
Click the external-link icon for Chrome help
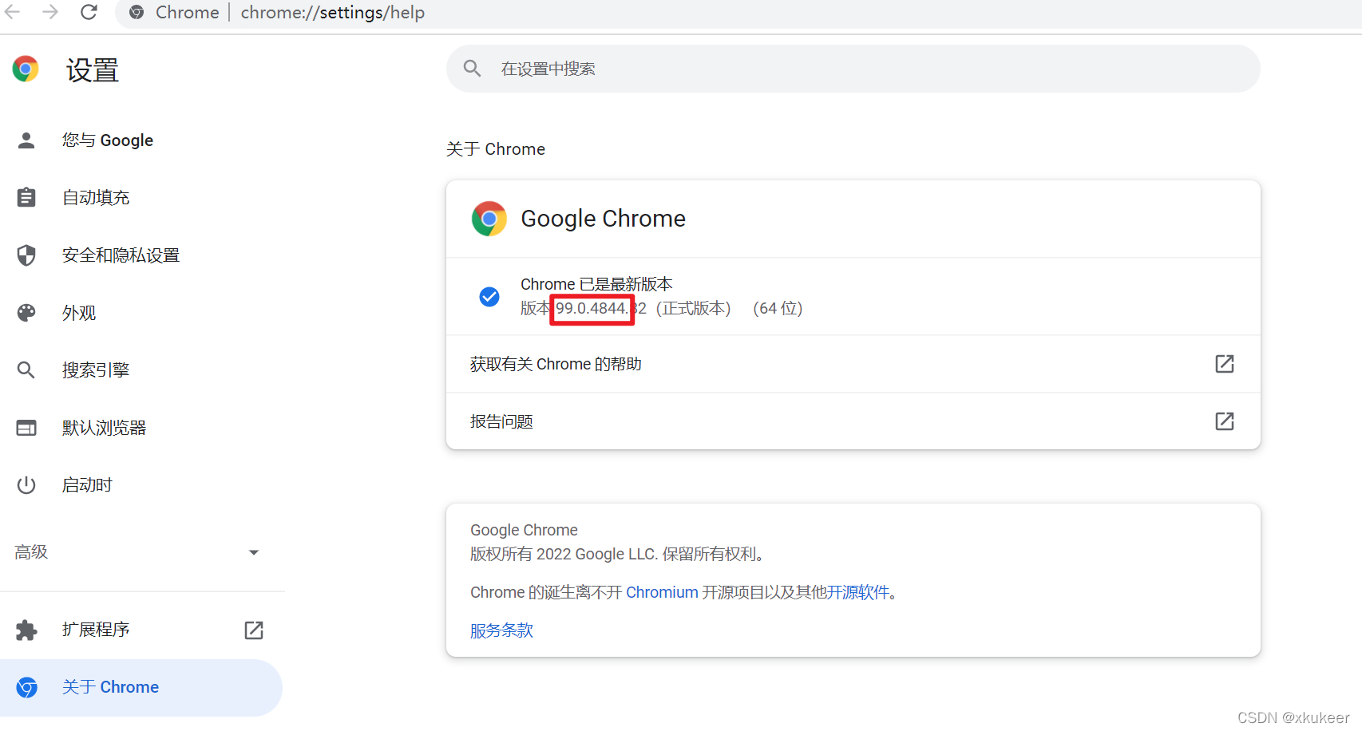coord(1225,364)
